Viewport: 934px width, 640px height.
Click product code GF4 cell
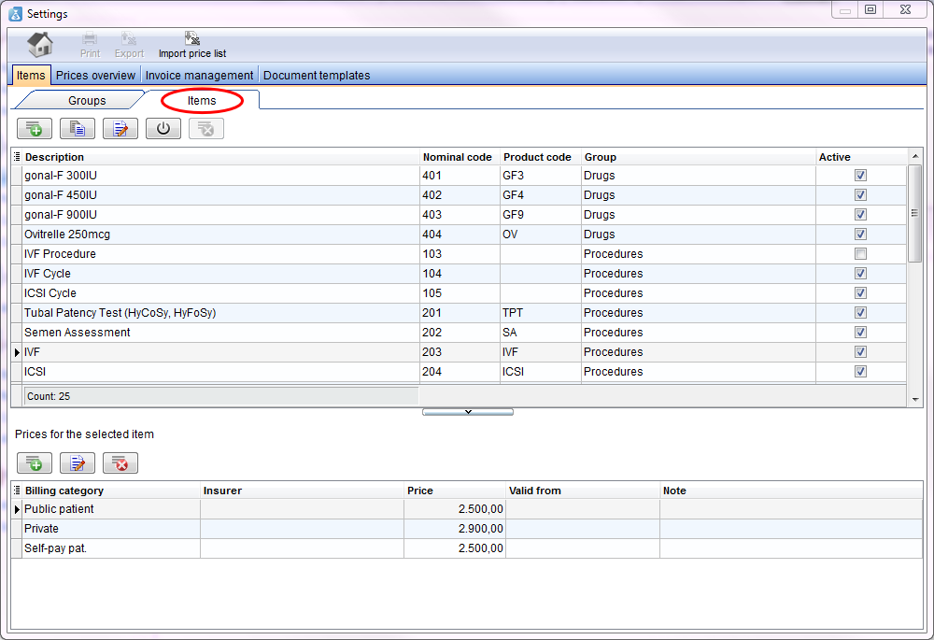click(x=541, y=195)
